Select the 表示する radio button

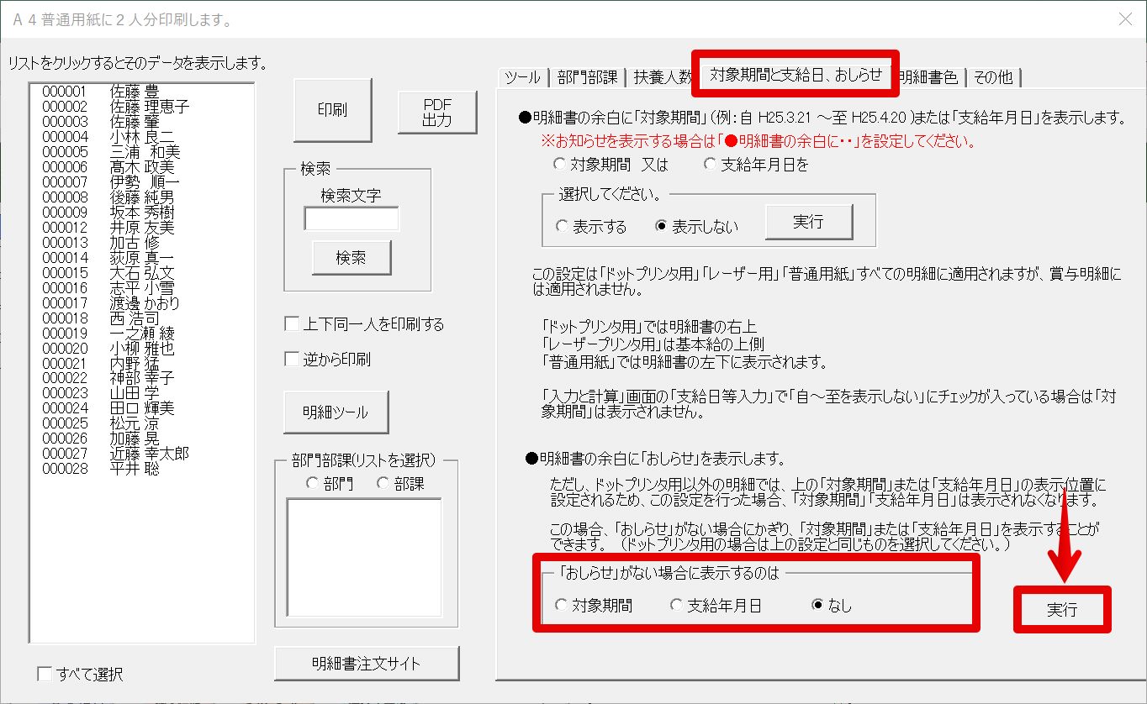tap(561, 226)
